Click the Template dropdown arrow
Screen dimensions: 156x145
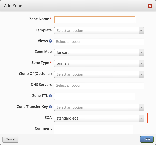click(141, 31)
